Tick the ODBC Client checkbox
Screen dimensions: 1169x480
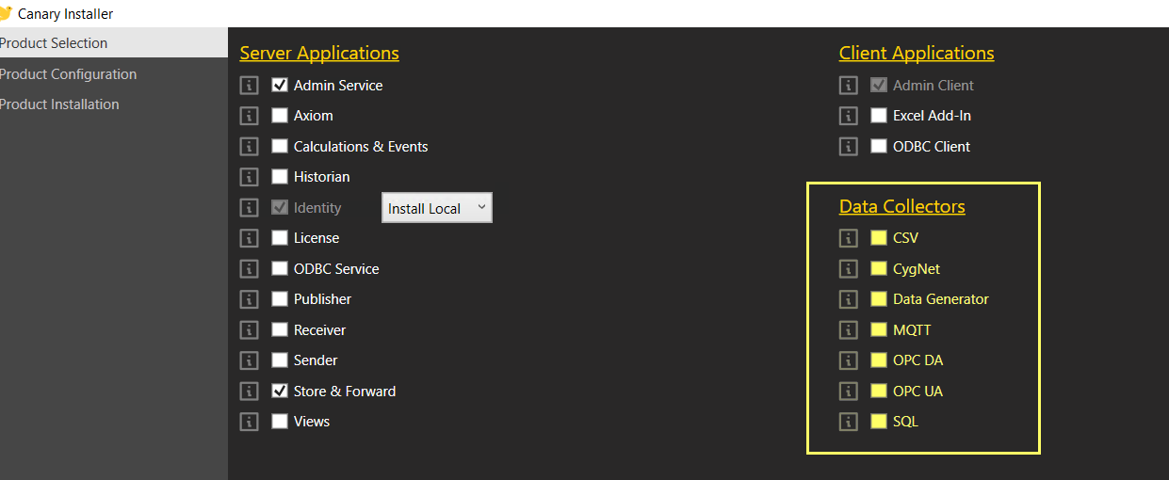coord(879,146)
